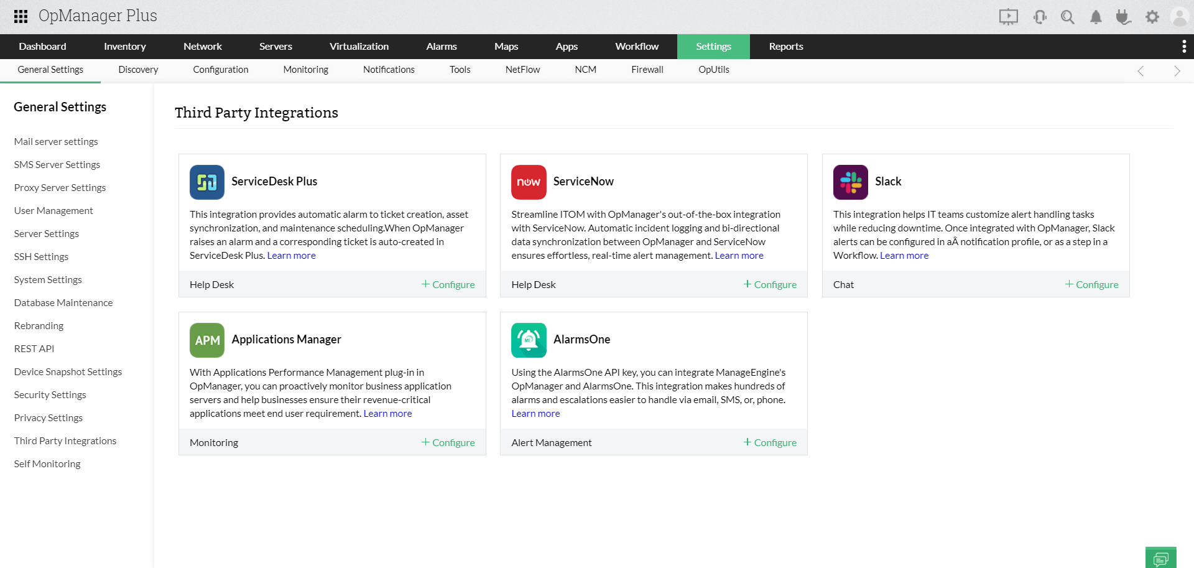
Task: Open the apps grid icon beside OpManager Plus
Action: click(x=20, y=16)
